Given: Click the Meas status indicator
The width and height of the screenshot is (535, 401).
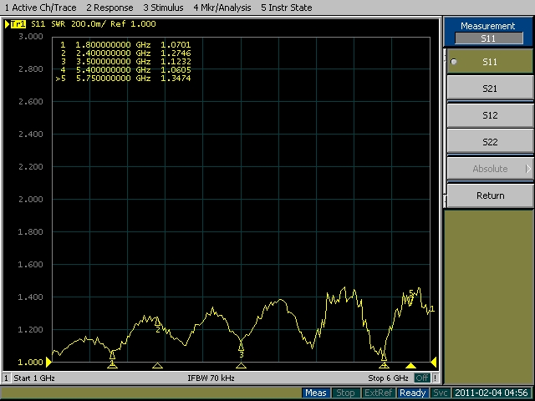Looking at the screenshot, I should [x=316, y=393].
